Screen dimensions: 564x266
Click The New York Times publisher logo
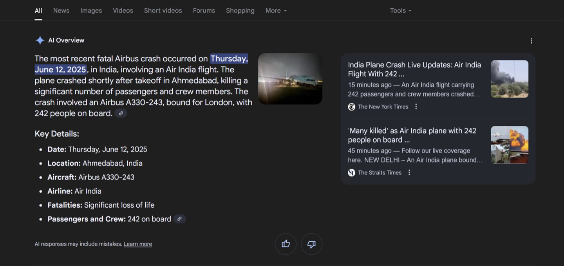coord(352,107)
